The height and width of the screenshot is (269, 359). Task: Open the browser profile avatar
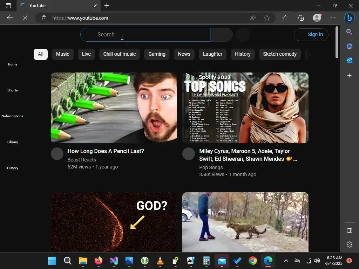[x=317, y=18]
